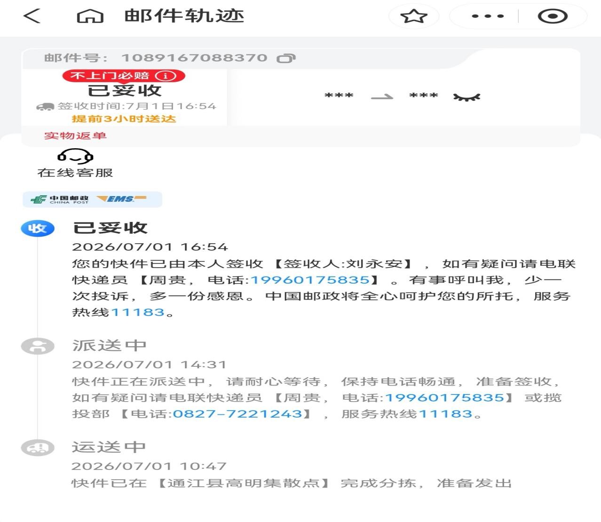Open the three-dot more options menu
Image resolution: width=601 pixels, height=522 pixels.
click(x=488, y=16)
